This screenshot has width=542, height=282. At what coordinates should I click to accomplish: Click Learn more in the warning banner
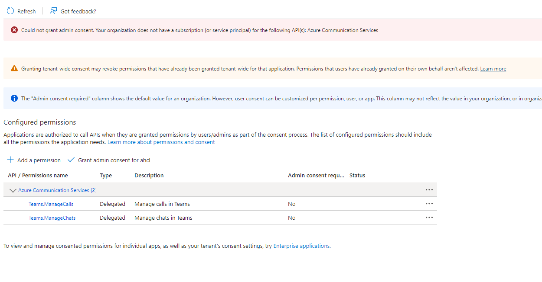pyautogui.click(x=493, y=69)
